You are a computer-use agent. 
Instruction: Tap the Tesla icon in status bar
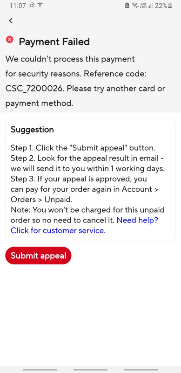point(40,6)
